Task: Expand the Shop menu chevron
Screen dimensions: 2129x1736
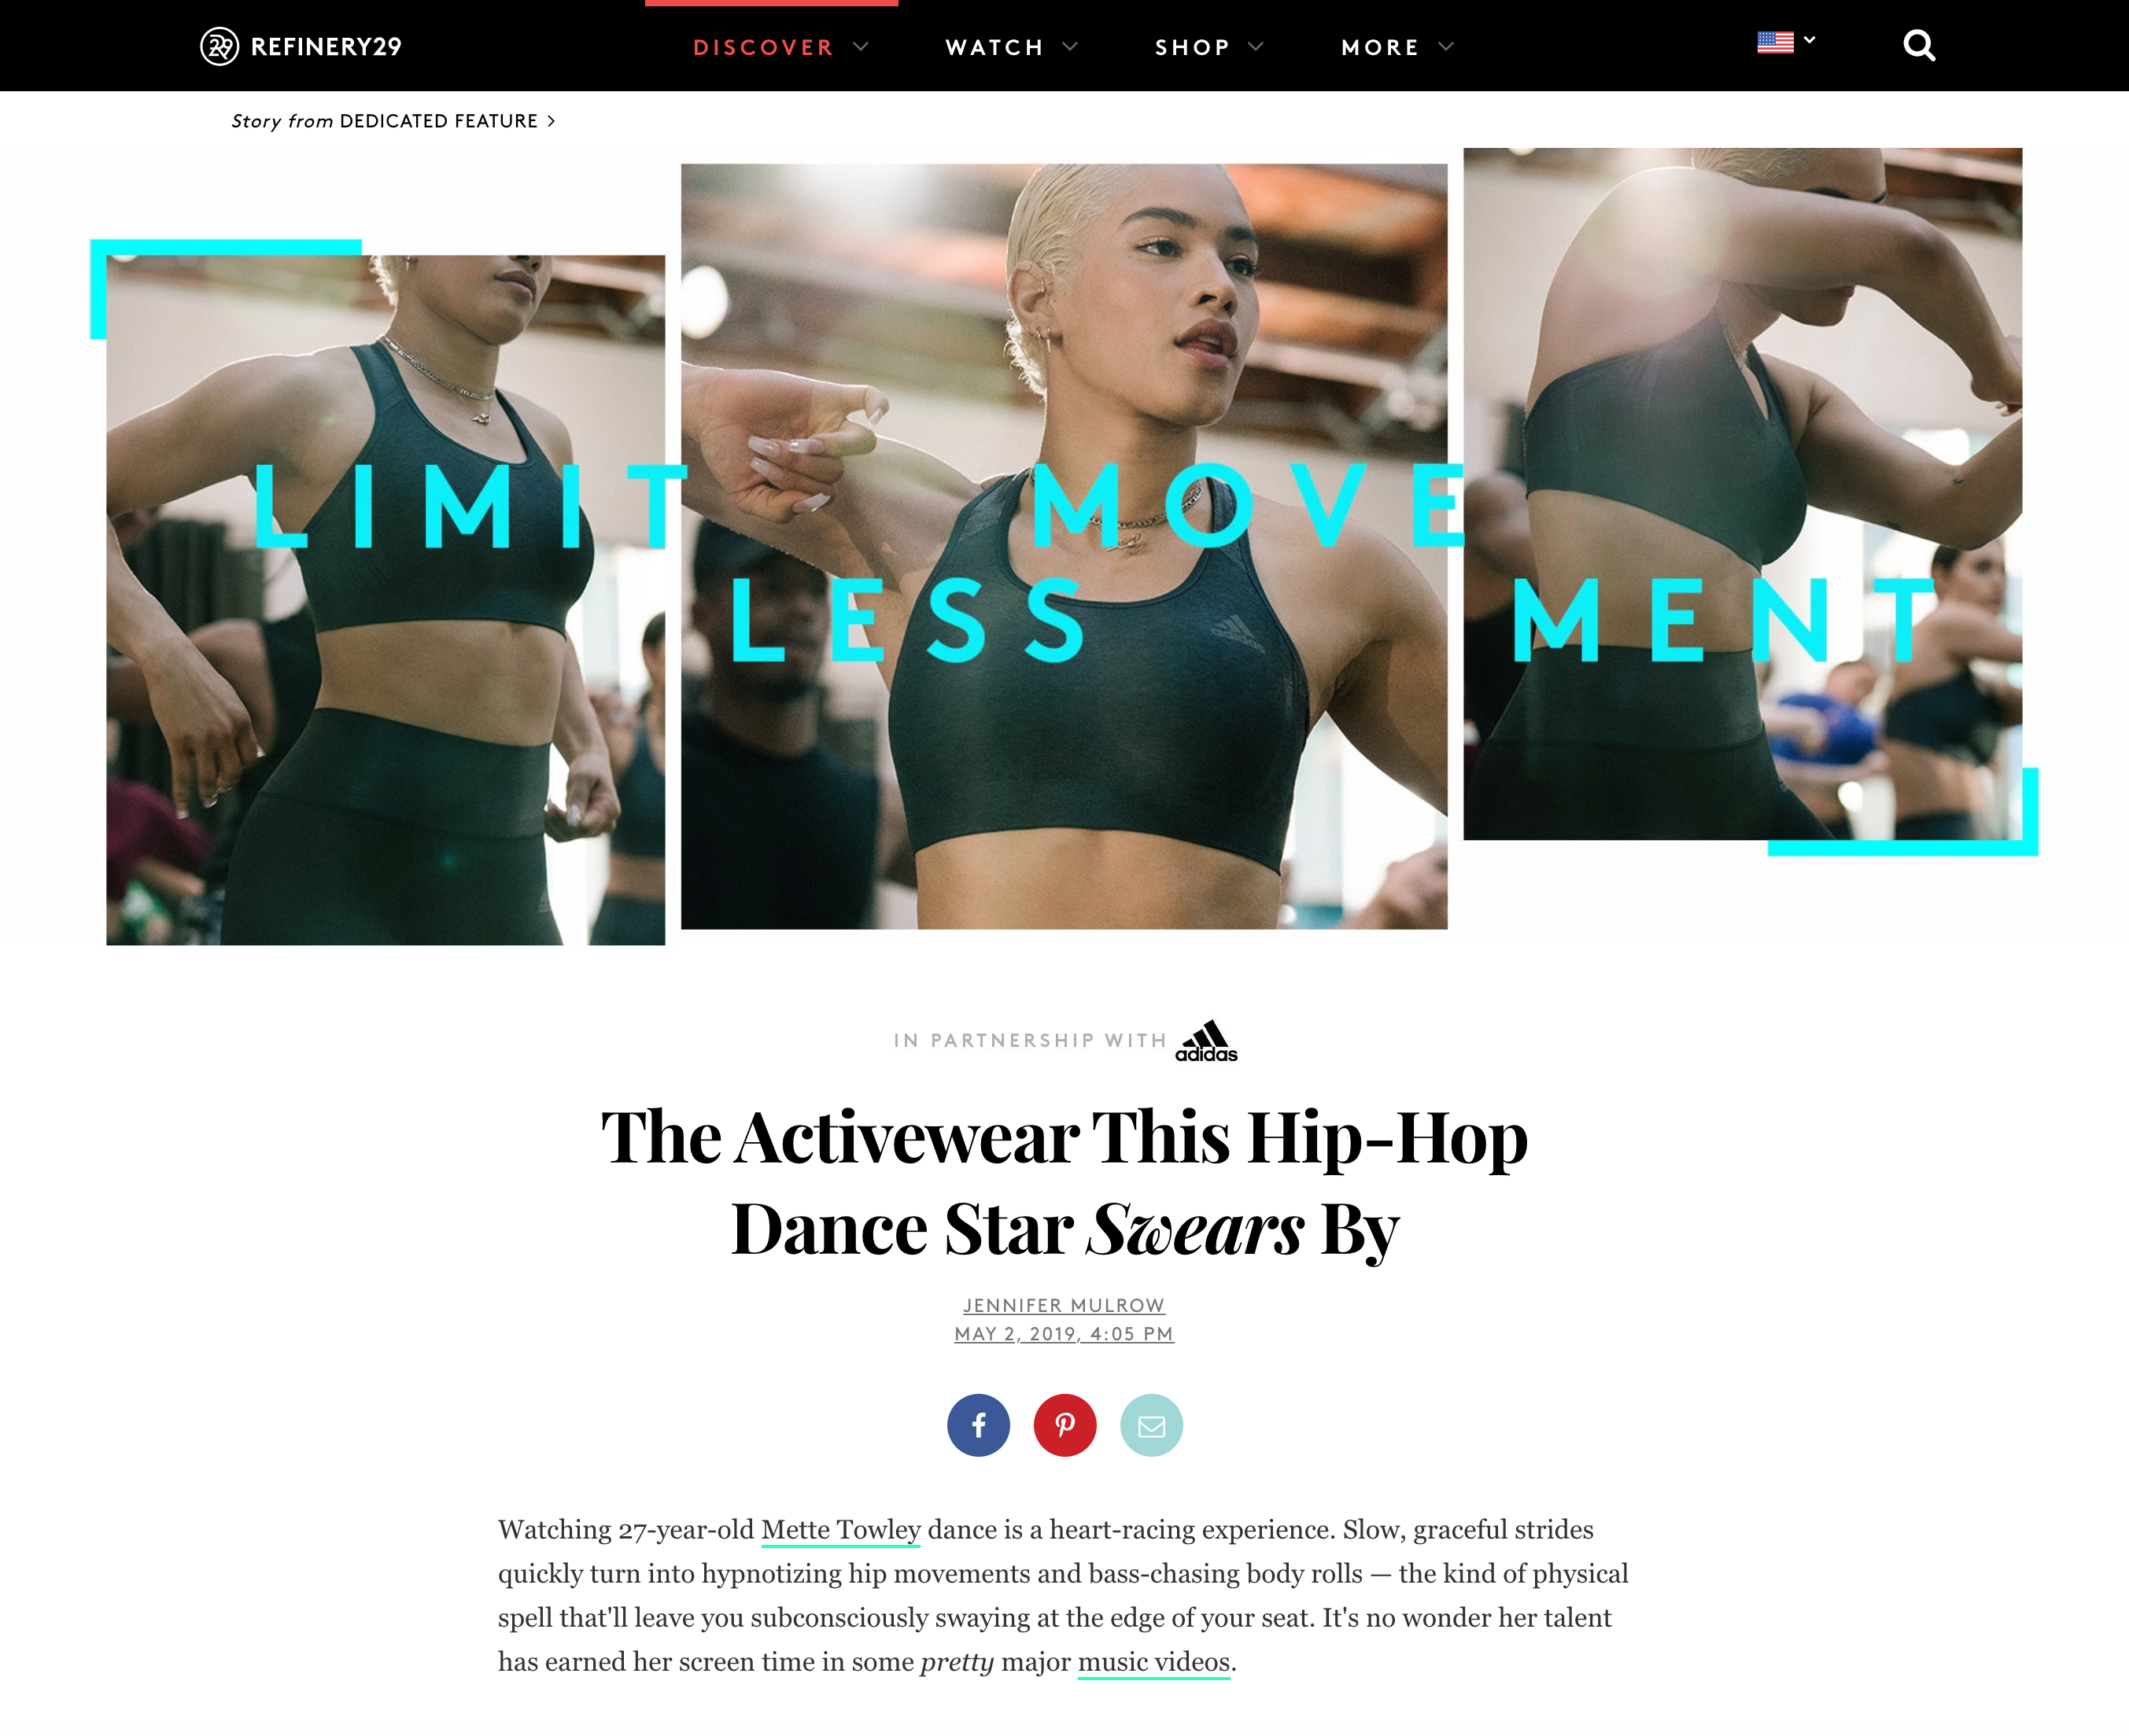Action: [x=1256, y=47]
